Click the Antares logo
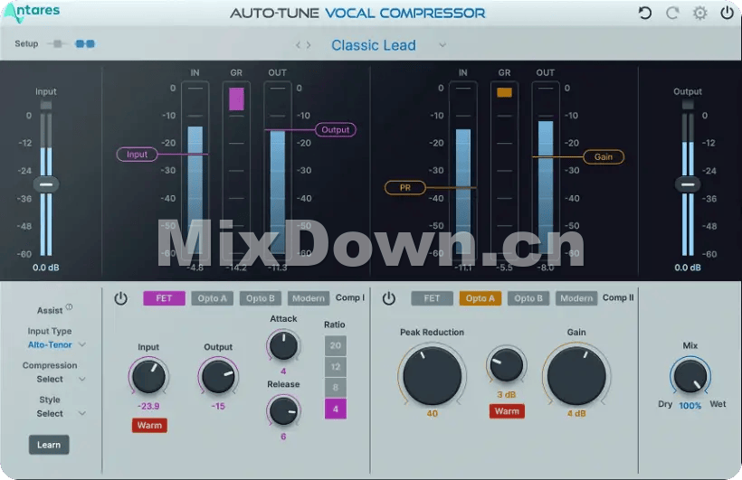Image resolution: width=742 pixels, height=480 pixels. (32, 12)
